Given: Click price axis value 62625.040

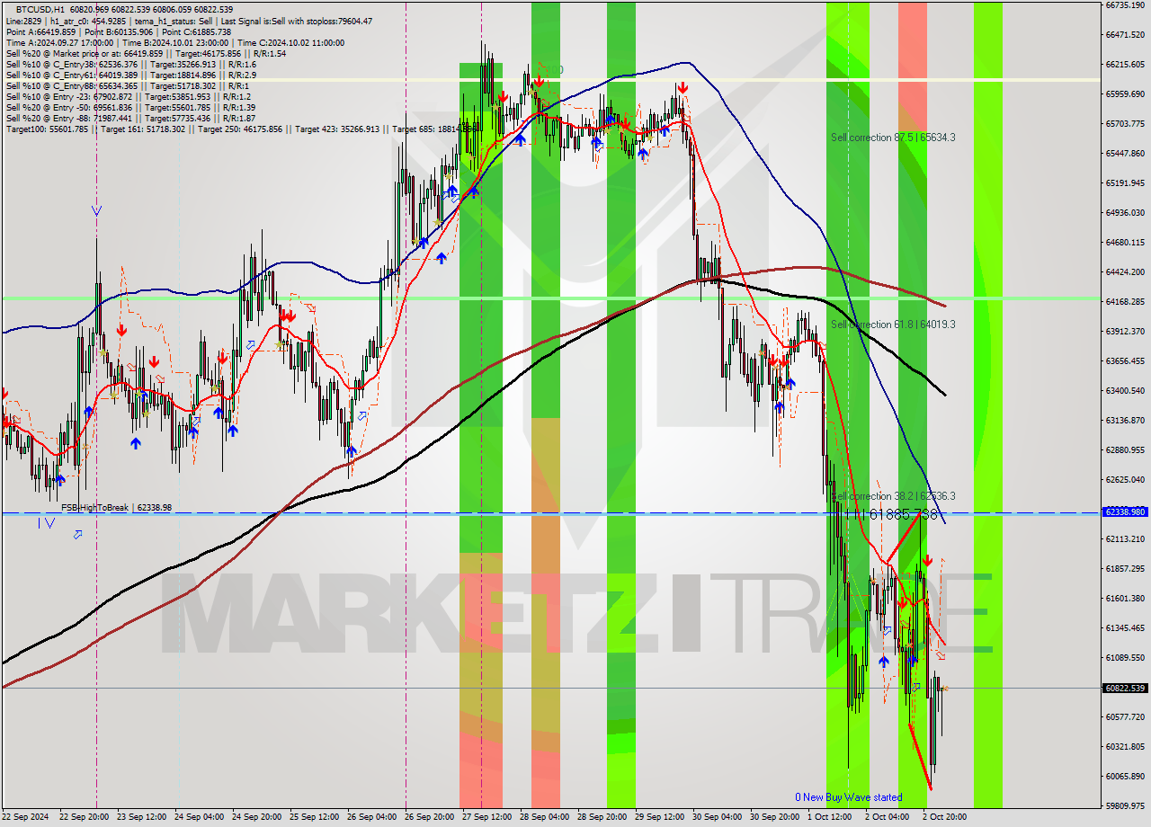Looking at the screenshot, I should coord(1124,480).
